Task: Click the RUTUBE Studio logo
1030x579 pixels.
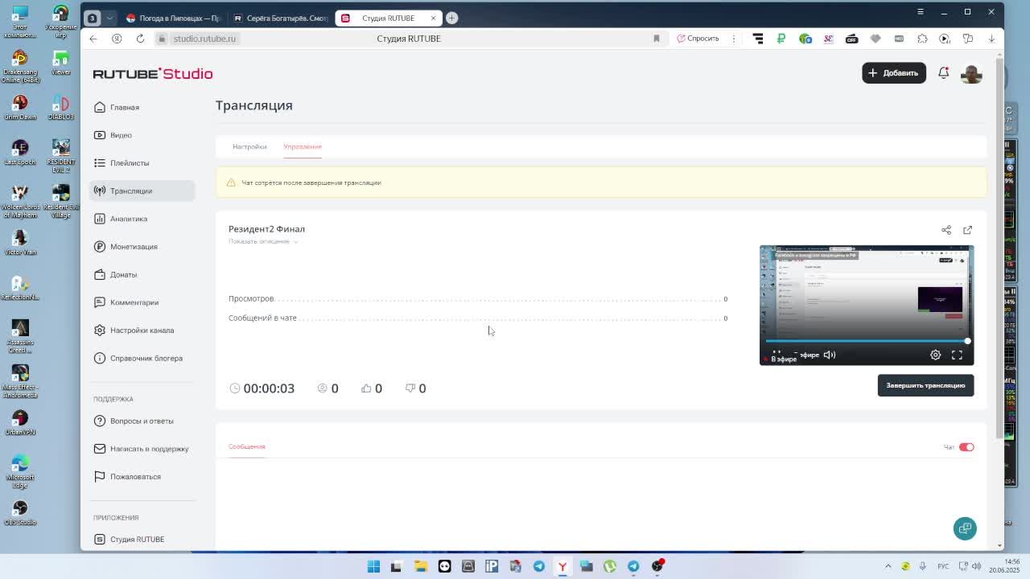Action: click(153, 73)
